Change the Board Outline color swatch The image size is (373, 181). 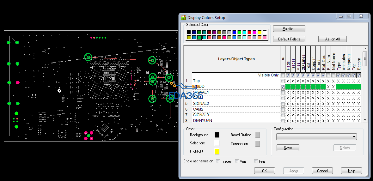[258, 135]
